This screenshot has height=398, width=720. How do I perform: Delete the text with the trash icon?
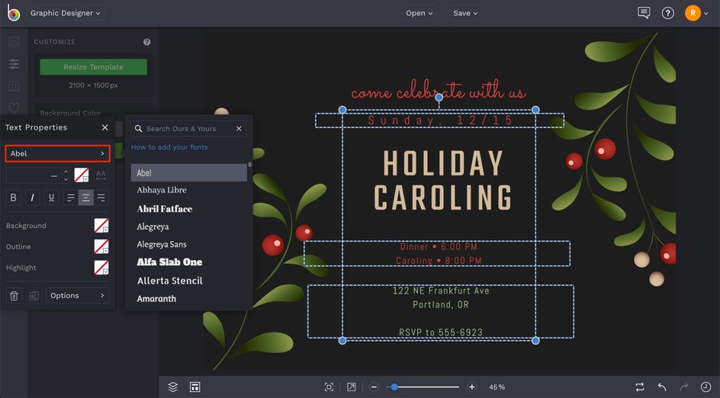click(14, 296)
